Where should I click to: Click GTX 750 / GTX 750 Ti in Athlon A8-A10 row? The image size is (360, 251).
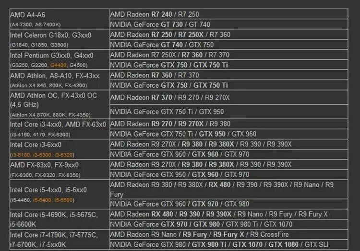point(229,85)
